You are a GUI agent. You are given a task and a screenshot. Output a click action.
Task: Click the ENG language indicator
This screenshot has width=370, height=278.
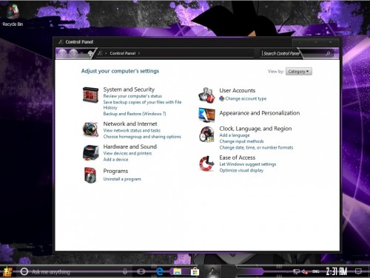tap(316, 271)
